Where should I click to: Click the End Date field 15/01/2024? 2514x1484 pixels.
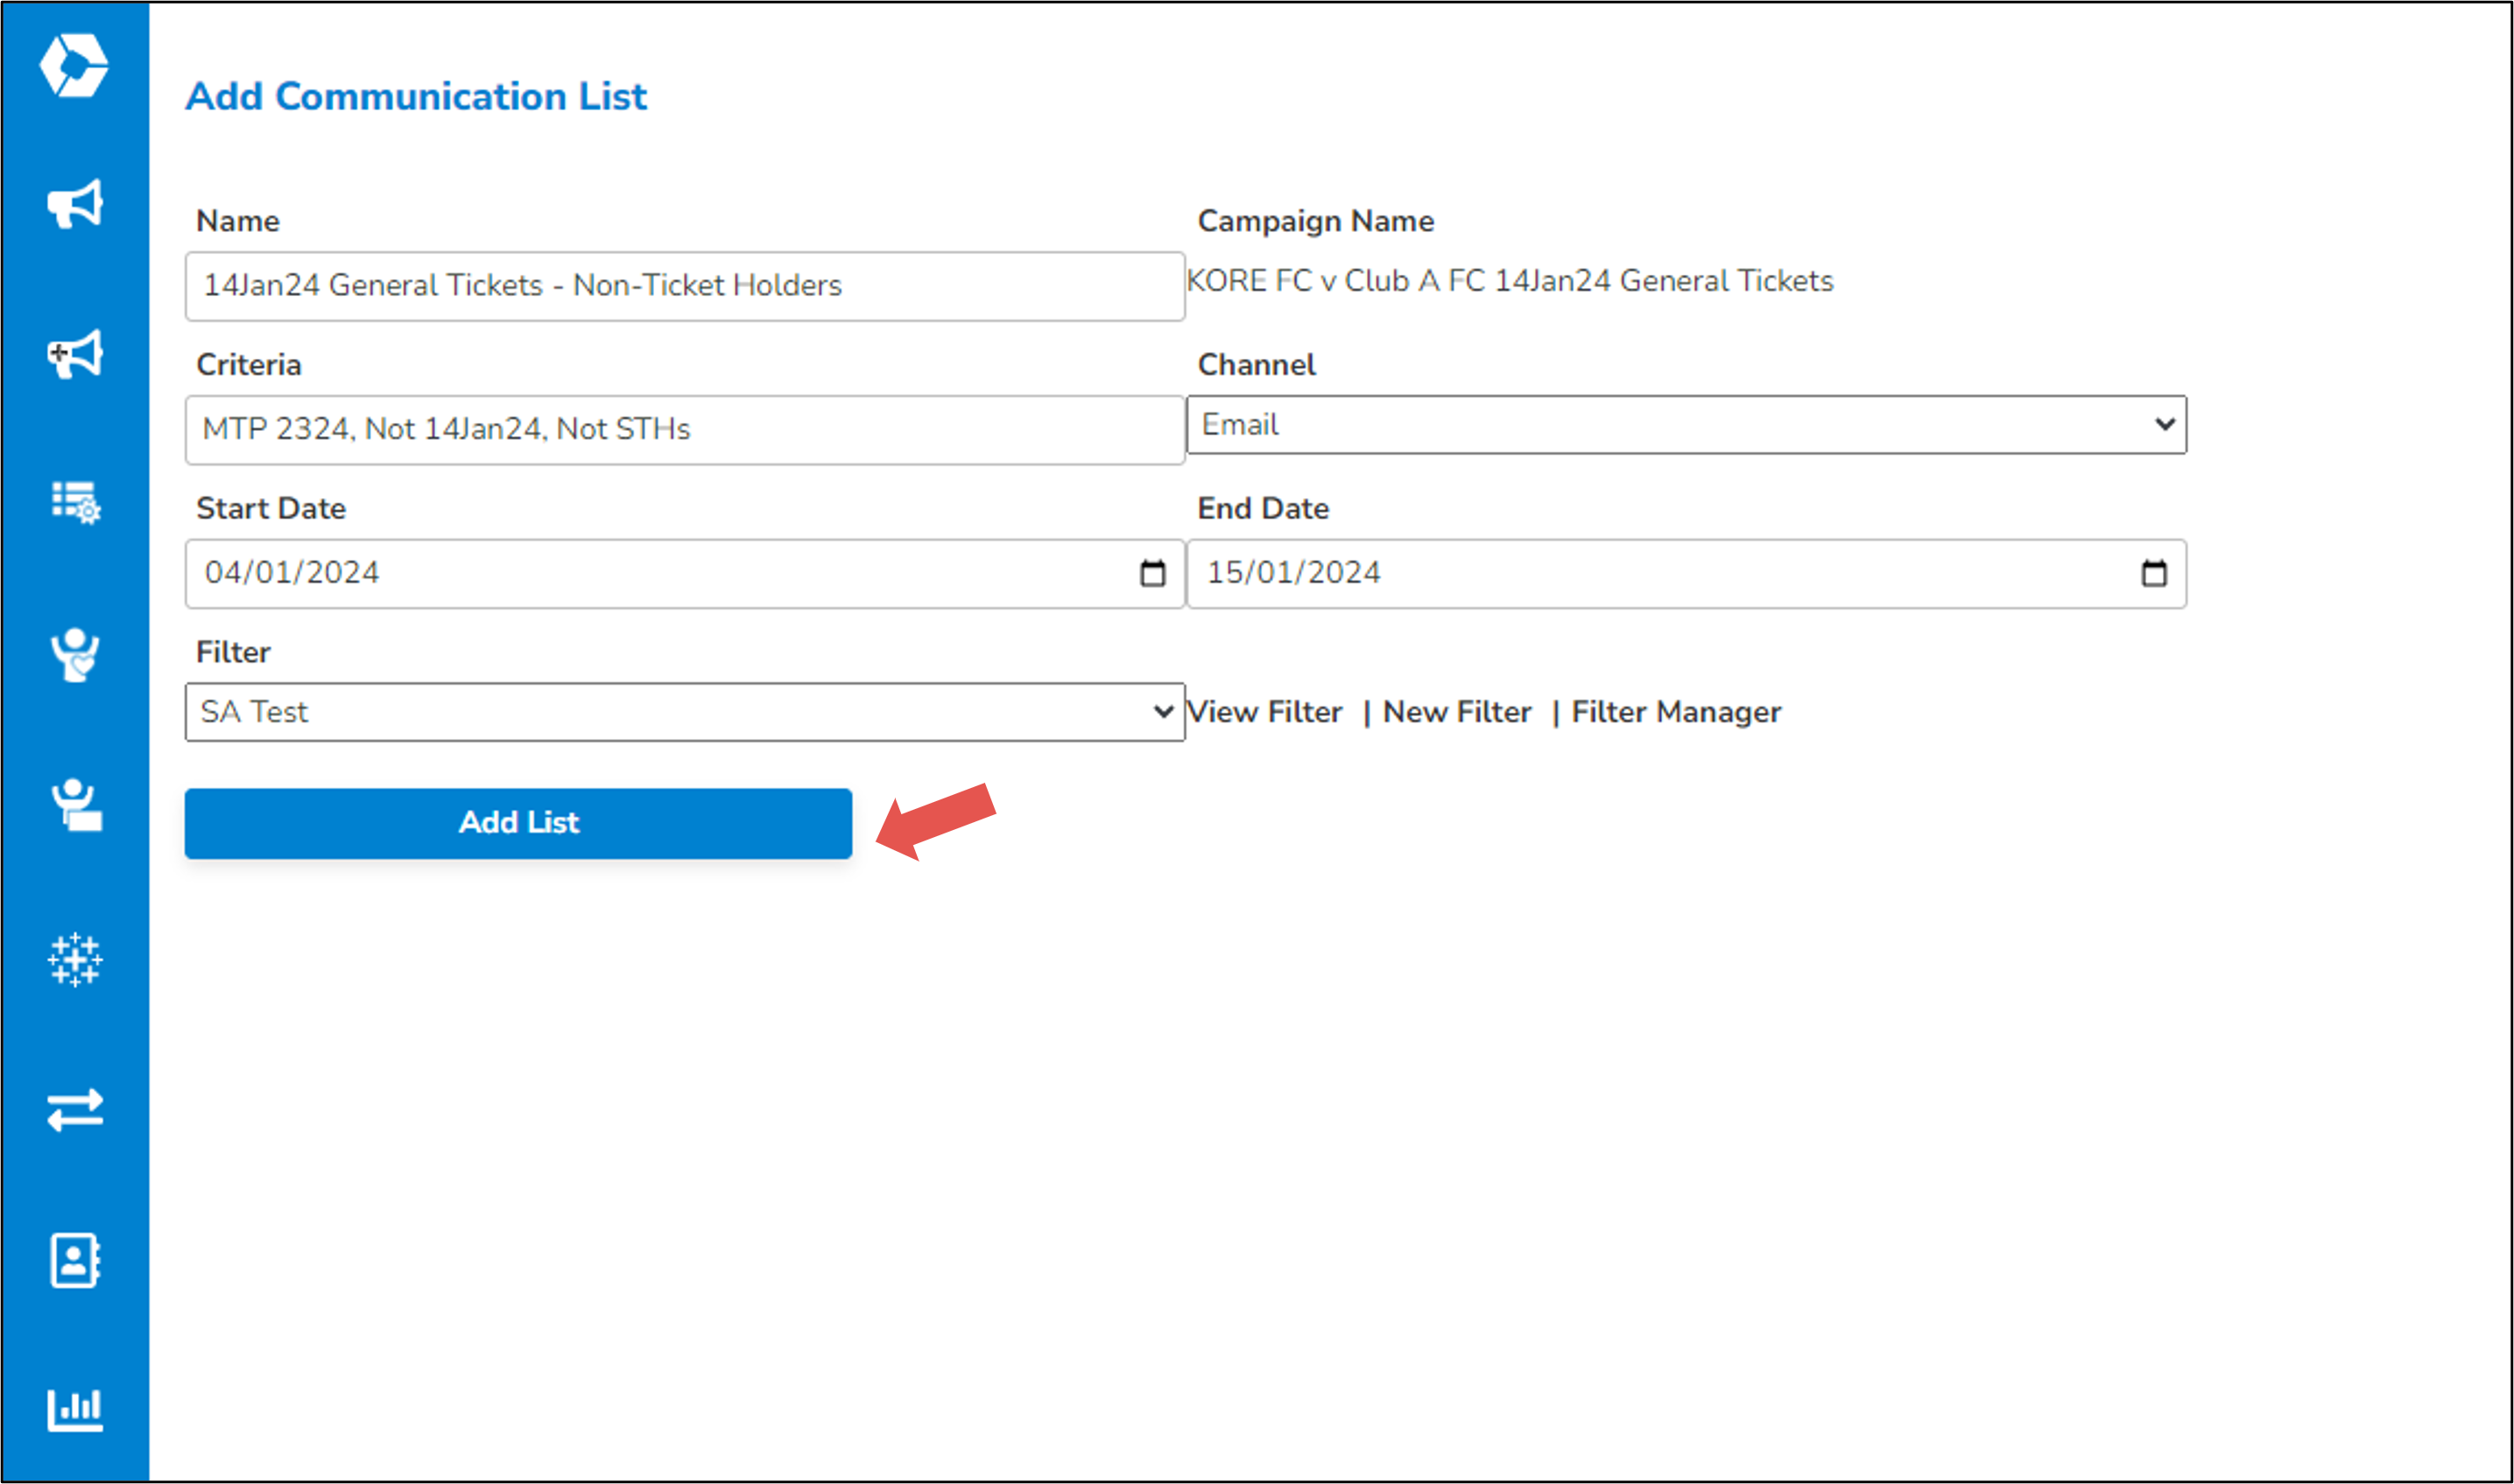1687,574
